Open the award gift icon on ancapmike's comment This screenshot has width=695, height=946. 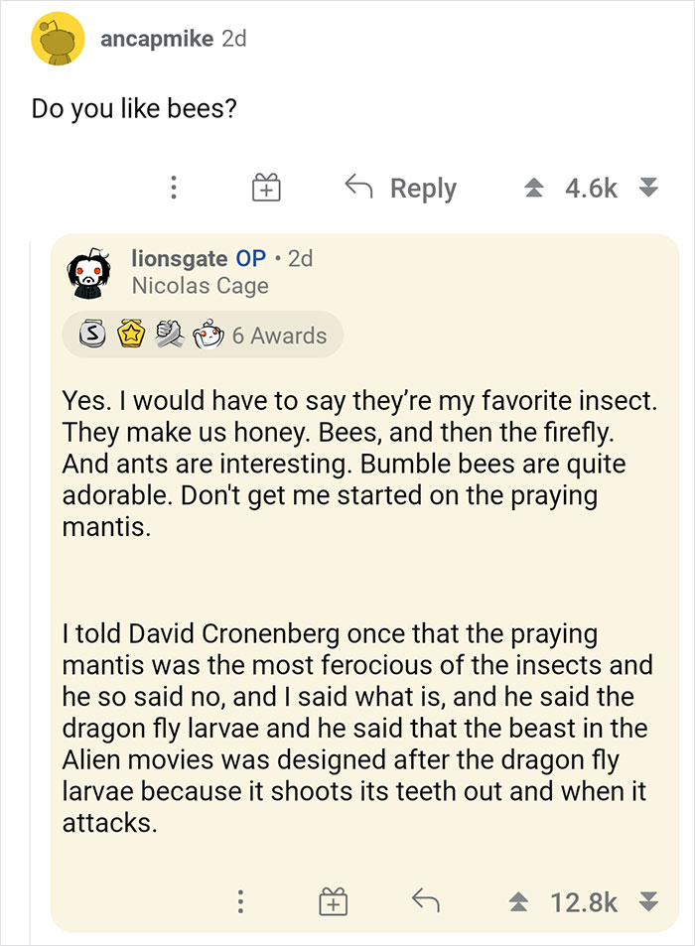pyautogui.click(x=264, y=187)
